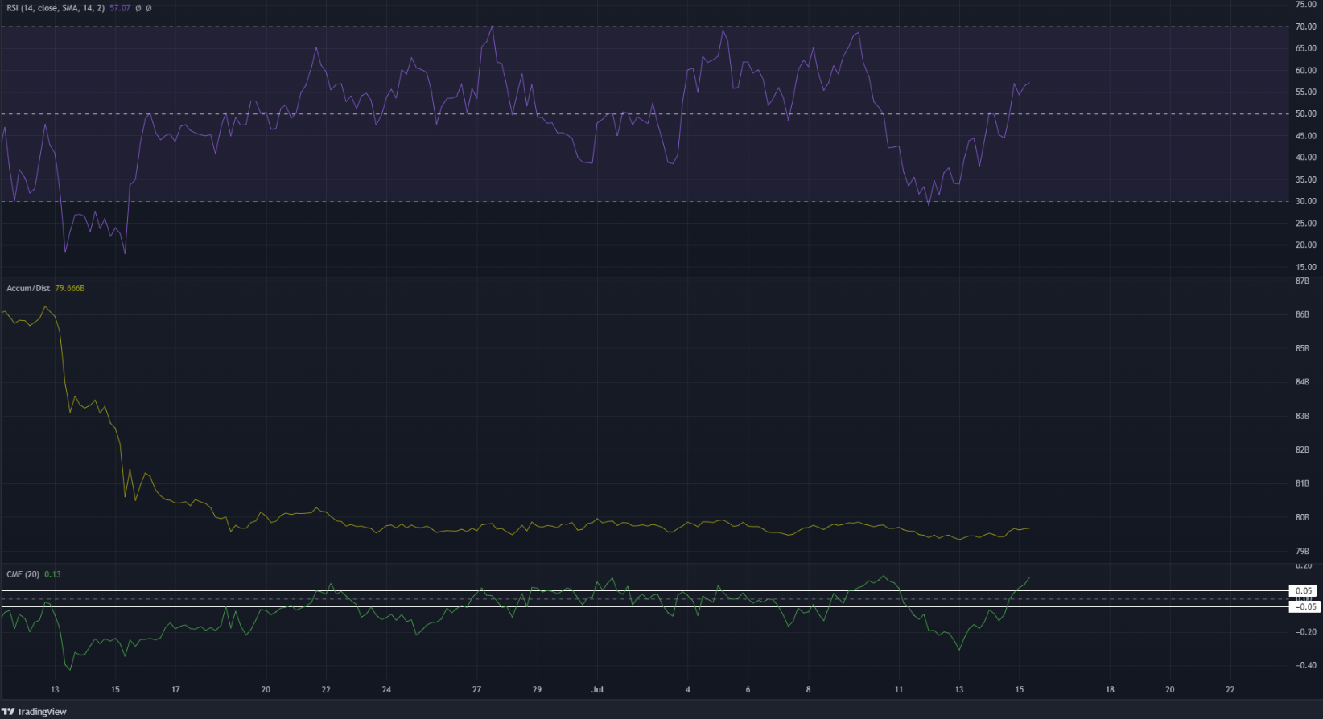Click the CMF value 0.13
The width and height of the screenshot is (1323, 719).
click(52, 574)
